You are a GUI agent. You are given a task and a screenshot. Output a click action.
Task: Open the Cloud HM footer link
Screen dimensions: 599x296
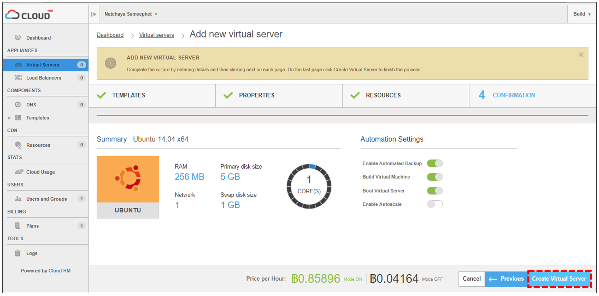coord(59,271)
